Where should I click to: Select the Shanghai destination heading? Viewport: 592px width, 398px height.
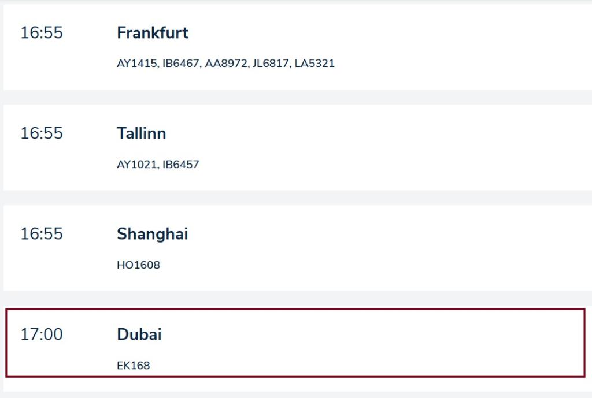point(152,234)
